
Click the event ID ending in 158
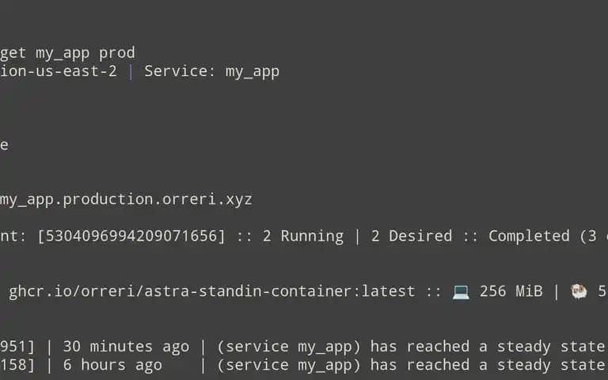click(17, 365)
